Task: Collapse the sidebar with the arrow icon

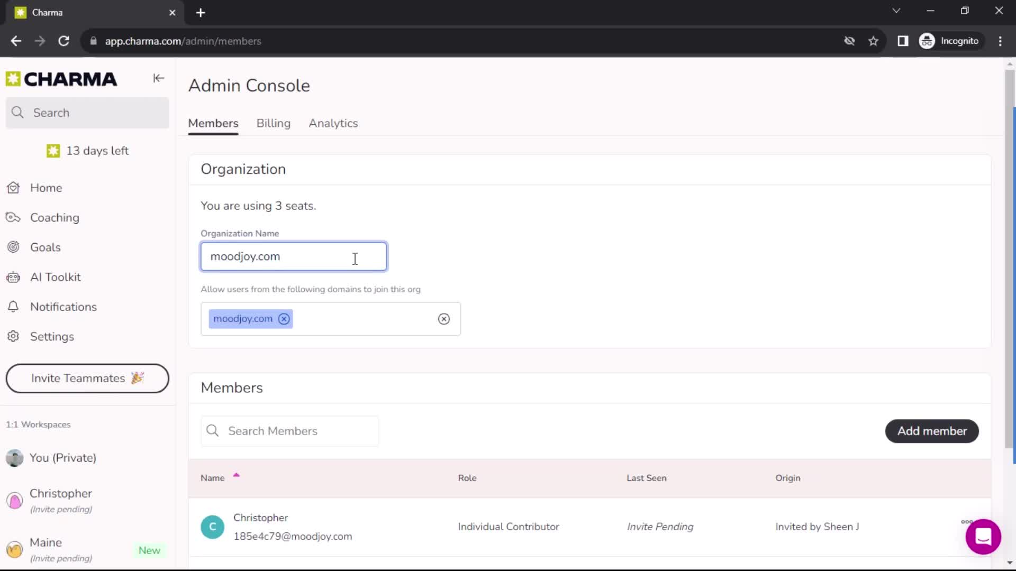Action: tap(158, 78)
